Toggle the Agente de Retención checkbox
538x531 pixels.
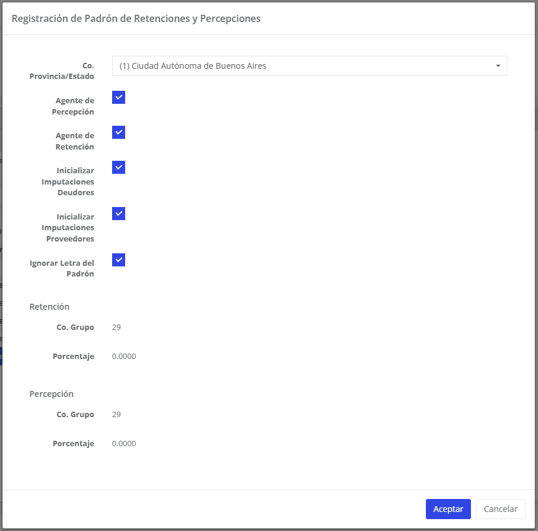click(x=119, y=132)
